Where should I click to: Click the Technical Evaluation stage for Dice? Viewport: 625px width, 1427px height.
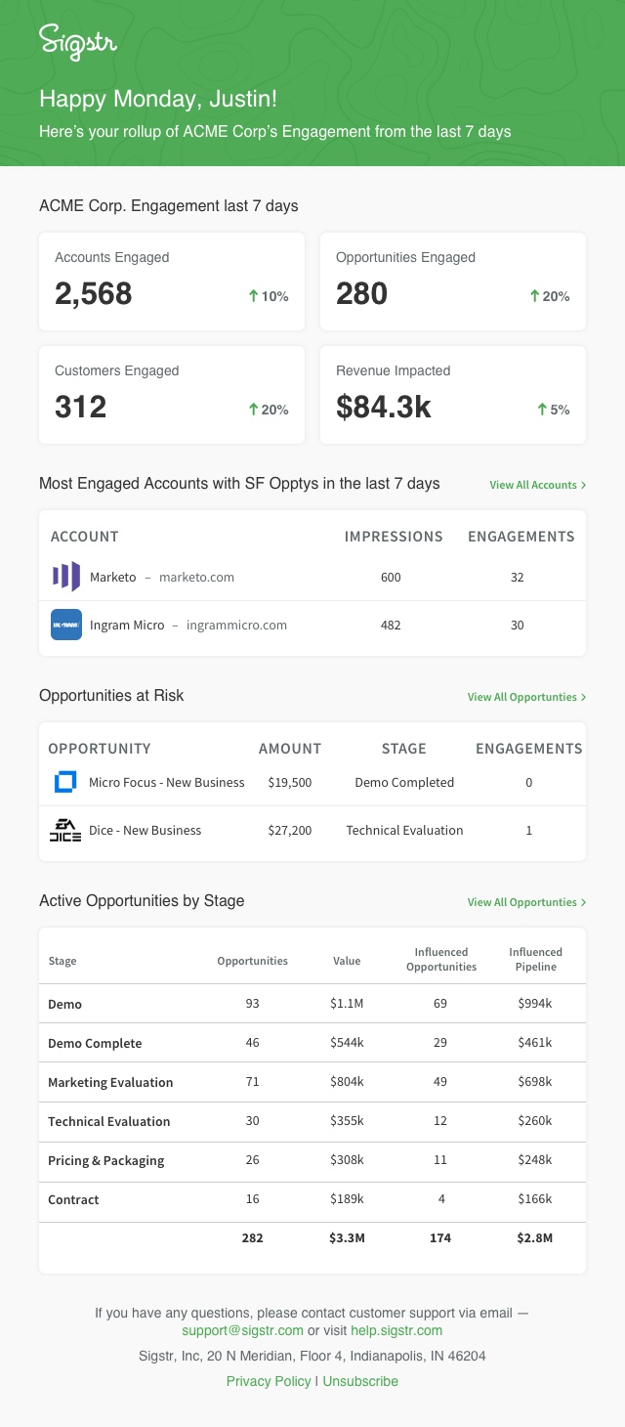point(404,830)
